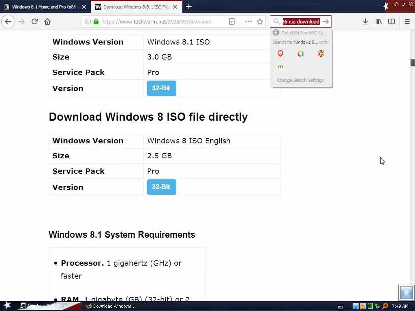
Task: Close the Windows 8.1 Home and Pro tab
Action: 84,7
